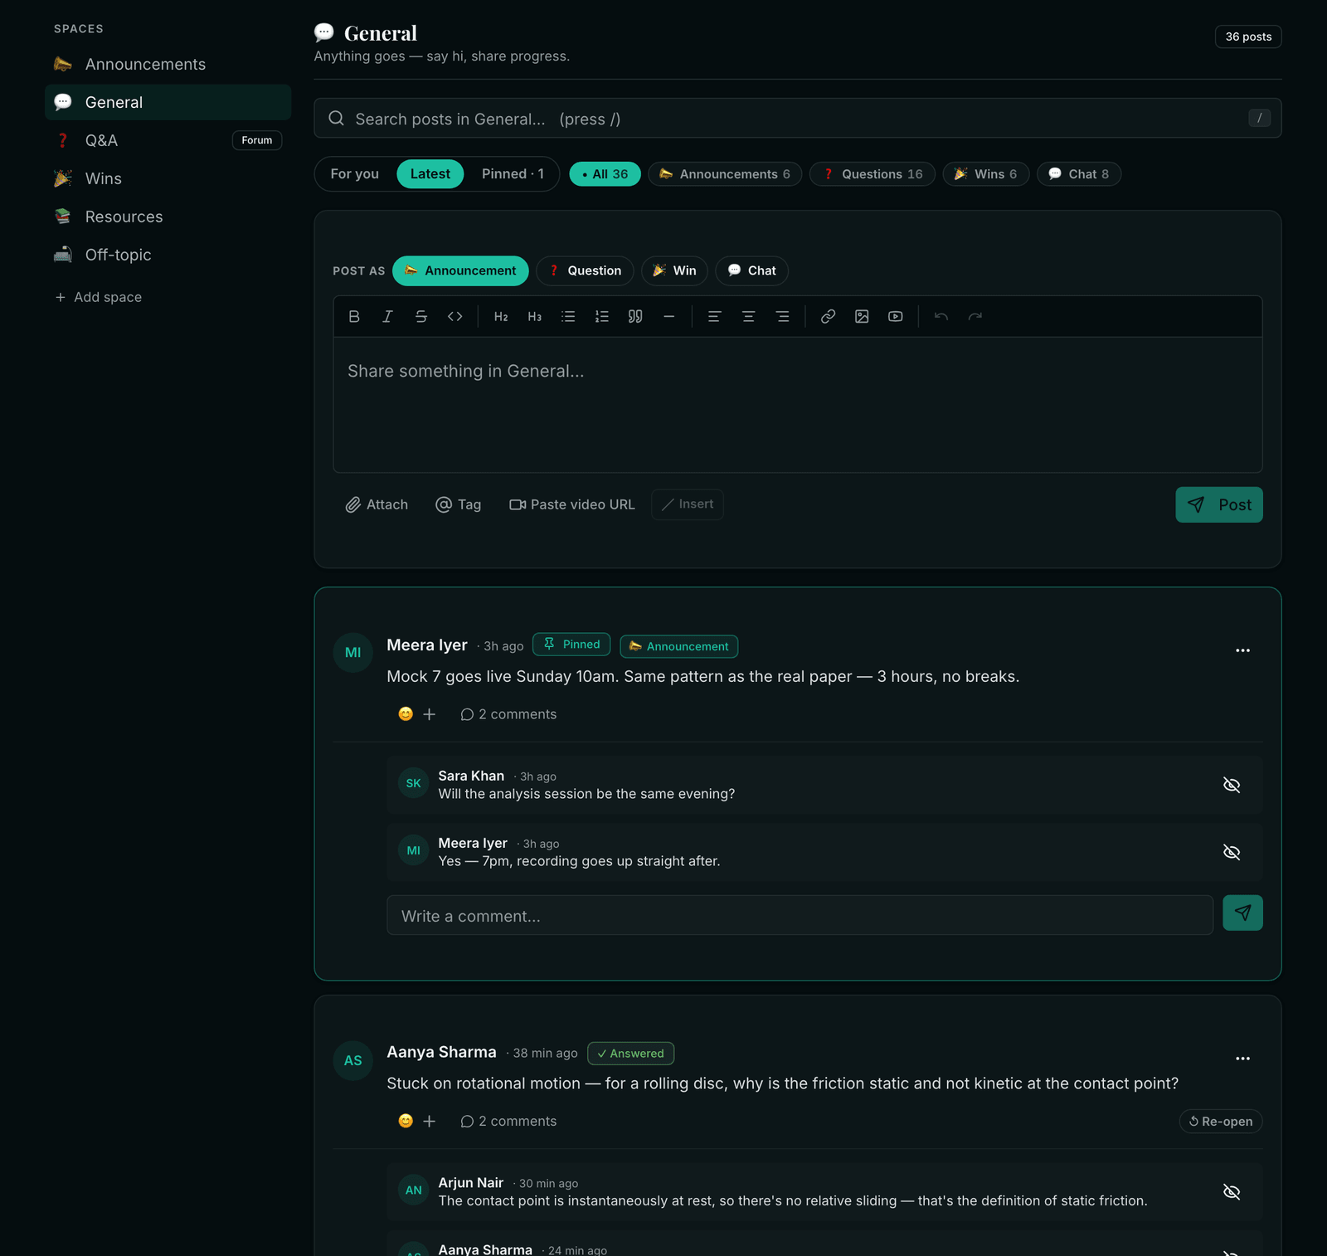The height and width of the screenshot is (1256, 1327).
Task: Re-open Aanya Sharma's answered question
Action: (x=1221, y=1121)
